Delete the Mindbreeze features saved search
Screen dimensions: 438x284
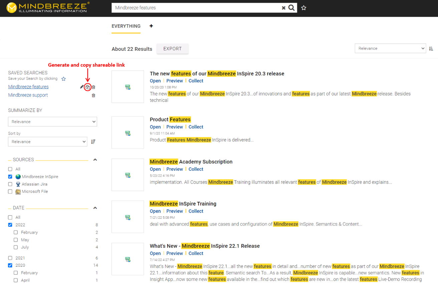coord(93,87)
